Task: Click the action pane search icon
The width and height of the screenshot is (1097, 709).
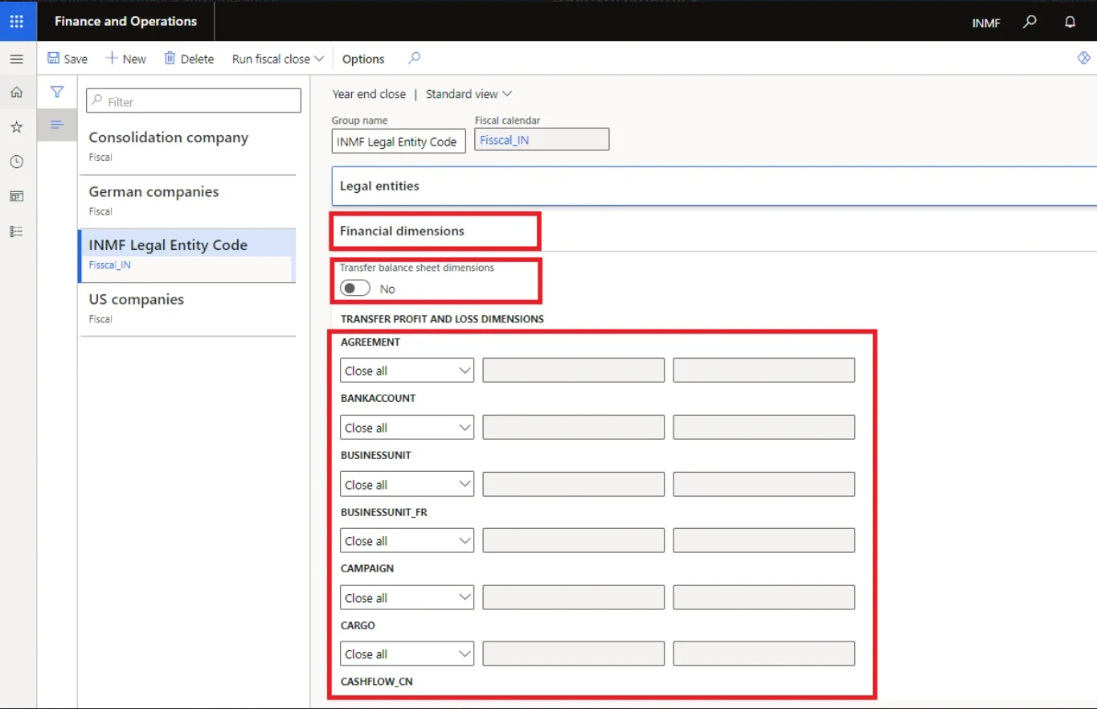Action: pos(414,58)
